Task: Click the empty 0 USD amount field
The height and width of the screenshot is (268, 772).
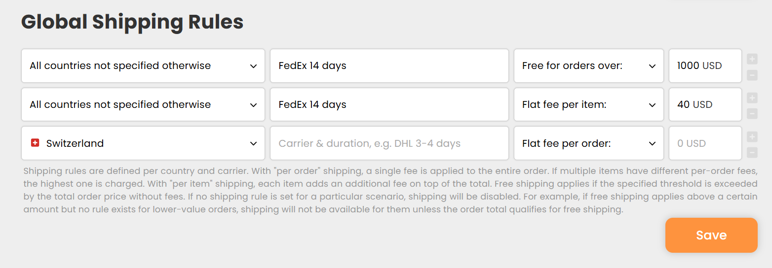Action: coord(705,143)
